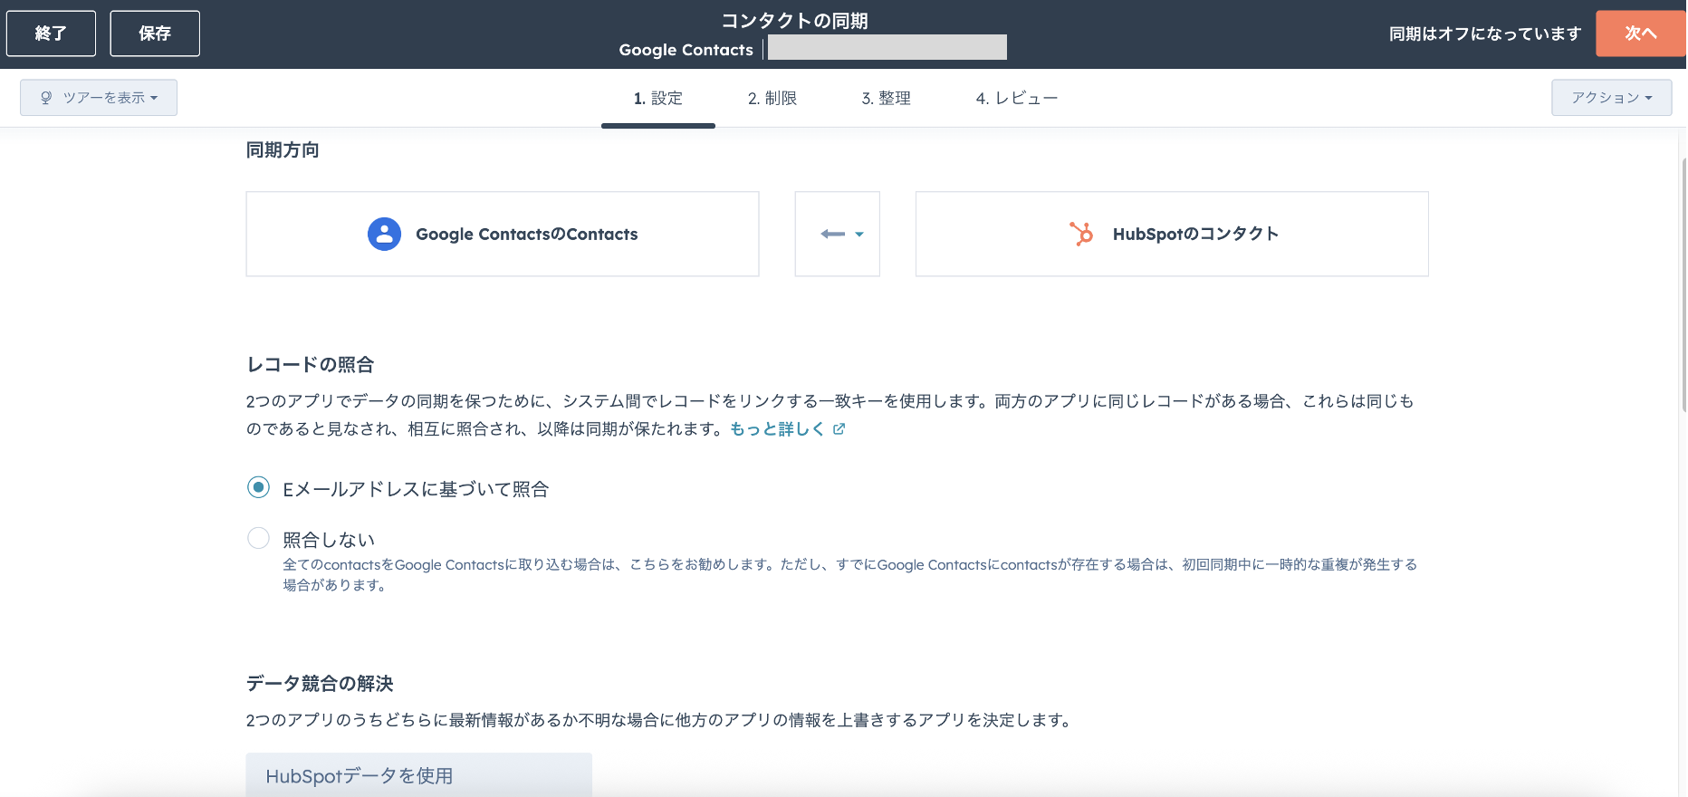Open the ツアーを表示 dropdown

tap(99, 98)
